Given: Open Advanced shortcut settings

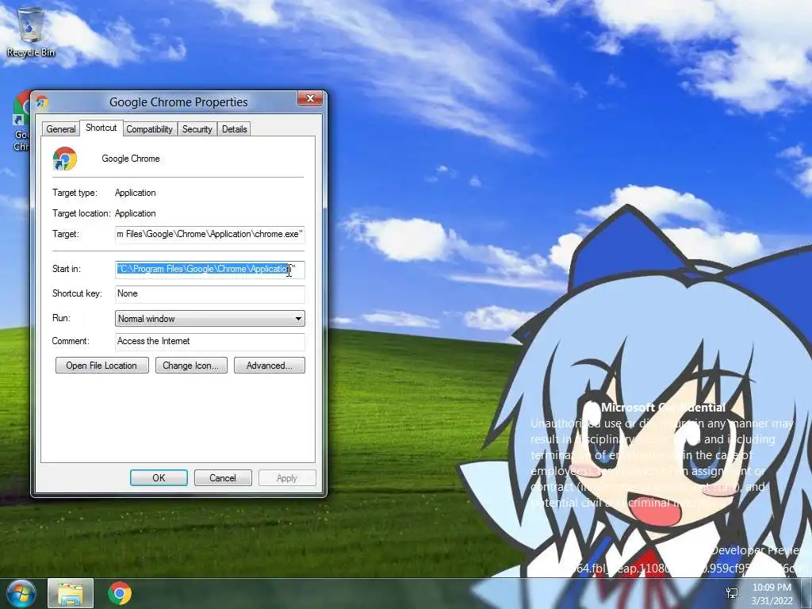Looking at the screenshot, I should (x=270, y=365).
